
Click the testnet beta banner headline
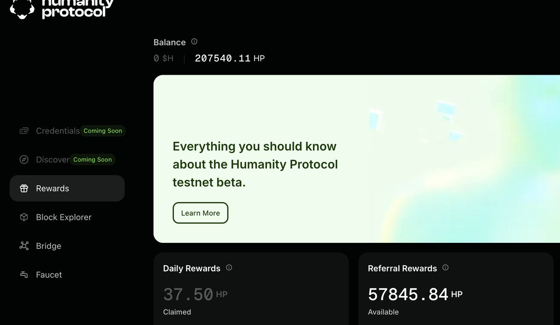click(x=255, y=164)
